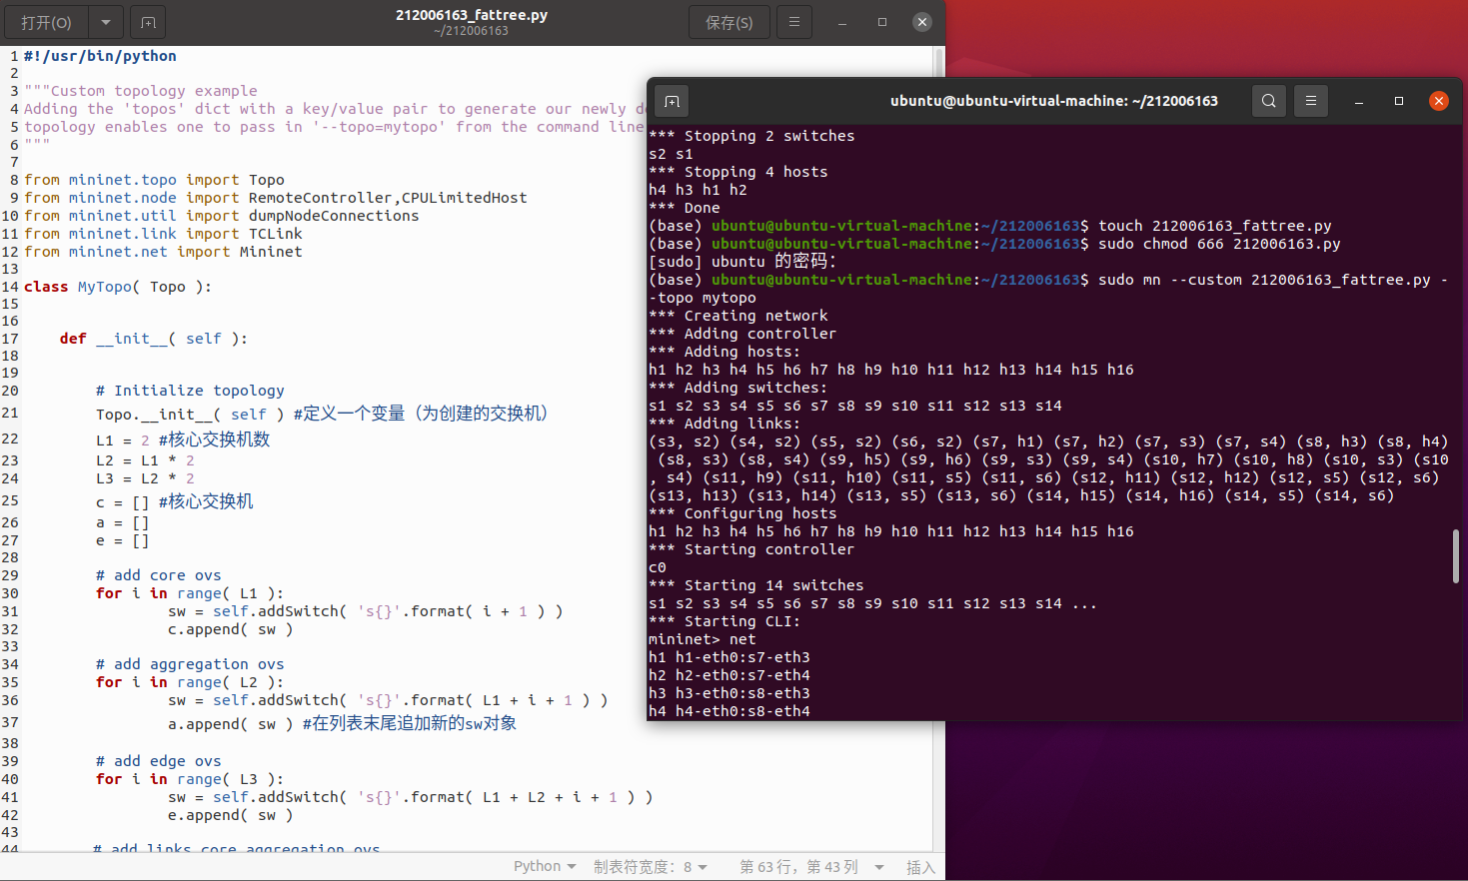Image resolution: width=1468 pixels, height=881 pixels.
Task: Open the Python language selector in status bar
Action: pyautogui.click(x=545, y=866)
